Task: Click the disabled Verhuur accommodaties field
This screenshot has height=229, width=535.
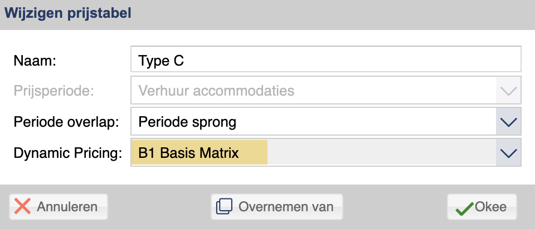Action: 313,90
